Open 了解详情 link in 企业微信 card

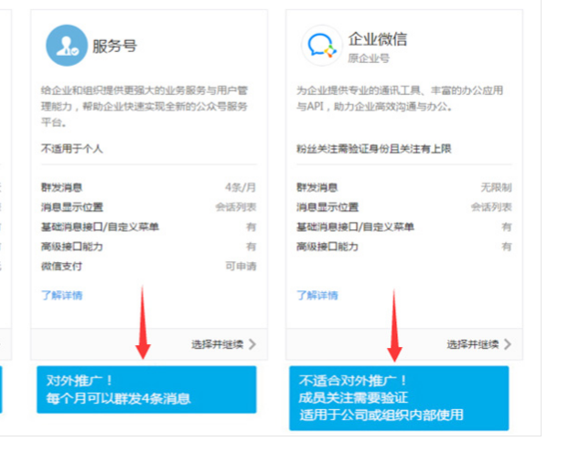pos(317,295)
